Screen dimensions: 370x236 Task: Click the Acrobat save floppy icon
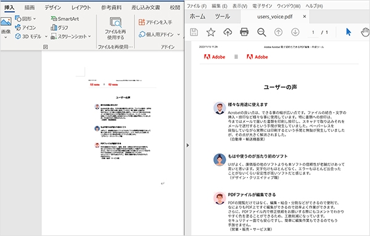(x=194, y=32)
